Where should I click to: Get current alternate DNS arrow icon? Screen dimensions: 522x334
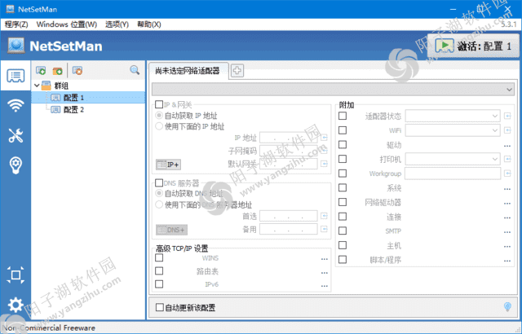coord(324,229)
